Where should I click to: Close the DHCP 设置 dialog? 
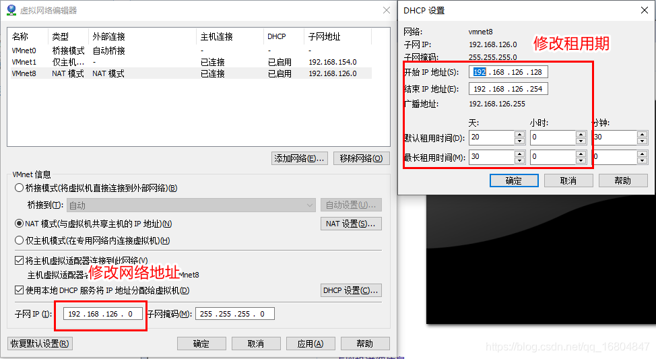click(x=645, y=10)
